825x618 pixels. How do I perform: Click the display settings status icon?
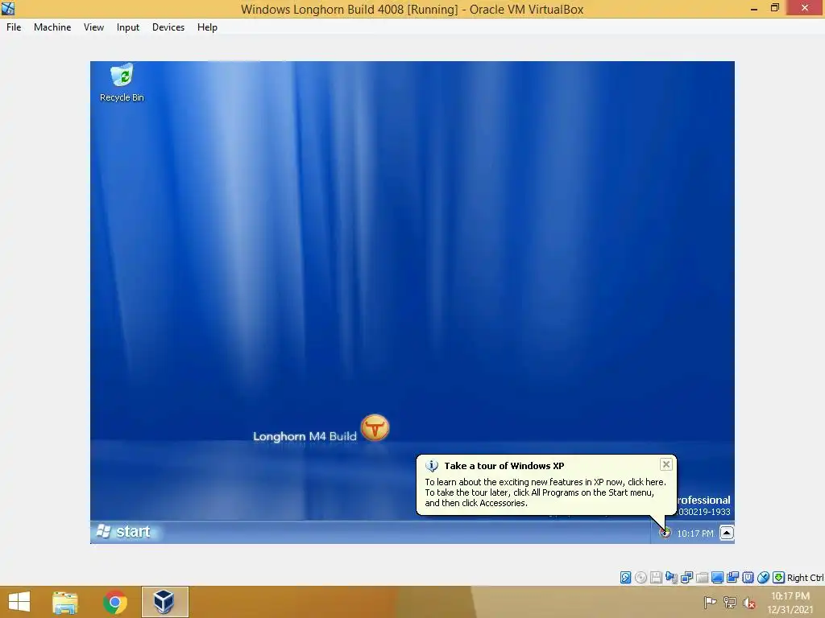(x=717, y=578)
